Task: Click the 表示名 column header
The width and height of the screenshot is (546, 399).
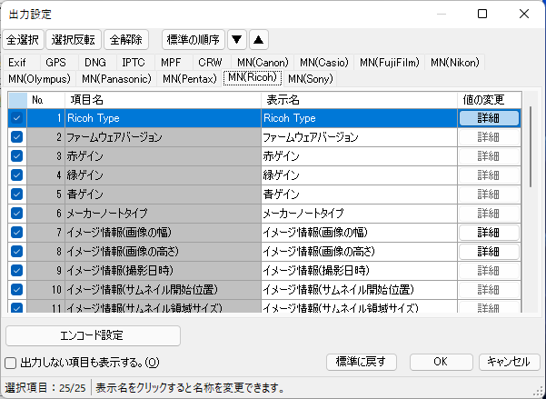Action: pyautogui.click(x=359, y=100)
